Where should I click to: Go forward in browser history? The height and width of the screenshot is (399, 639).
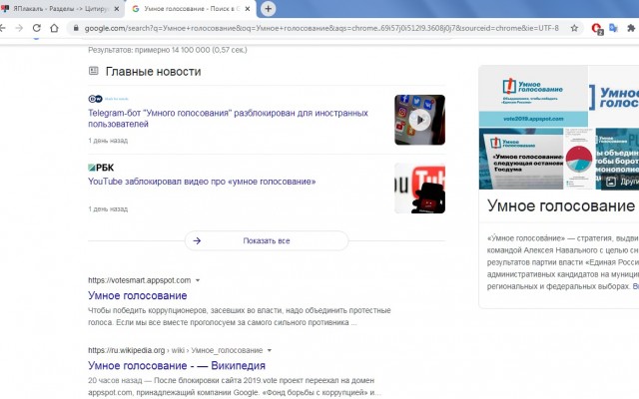point(19,28)
